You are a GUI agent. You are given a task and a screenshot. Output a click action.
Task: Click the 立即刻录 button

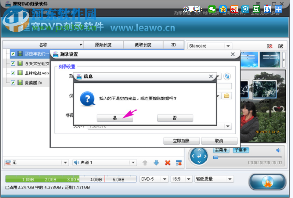[x=182, y=141]
